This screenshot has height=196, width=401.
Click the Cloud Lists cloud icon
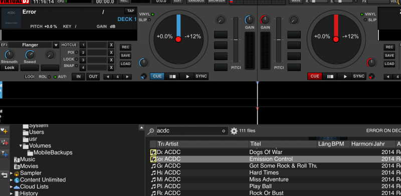pyautogui.click(x=17, y=187)
